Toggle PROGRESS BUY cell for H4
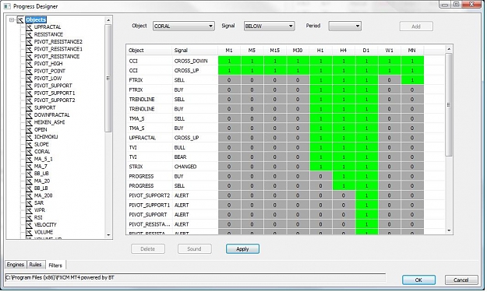The height and width of the screenshot is (292, 487). [344, 177]
